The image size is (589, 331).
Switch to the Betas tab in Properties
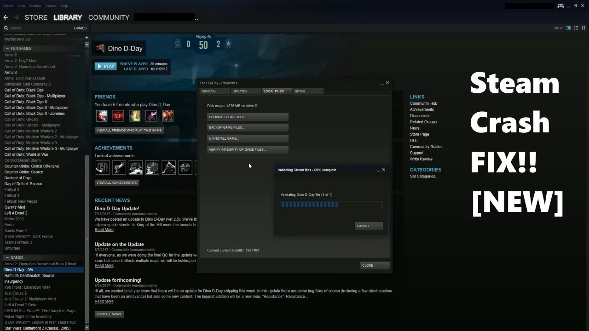[x=307, y=91]
